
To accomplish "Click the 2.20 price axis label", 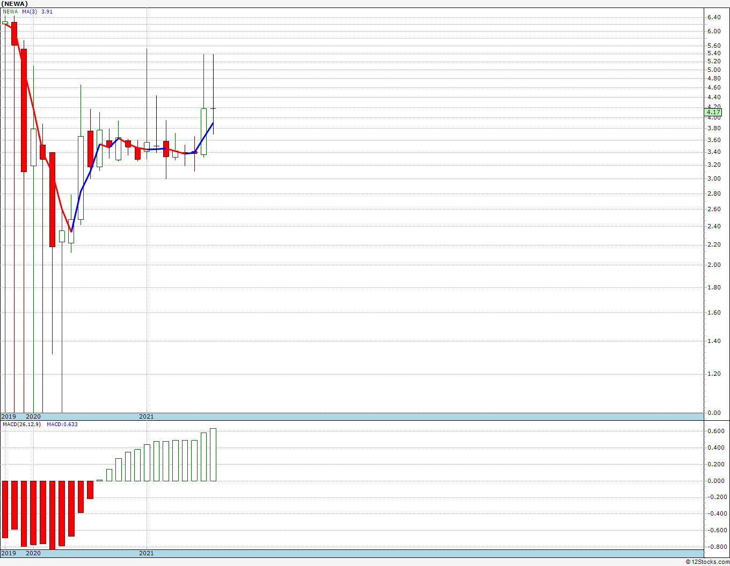I will (x=714, y=245).
